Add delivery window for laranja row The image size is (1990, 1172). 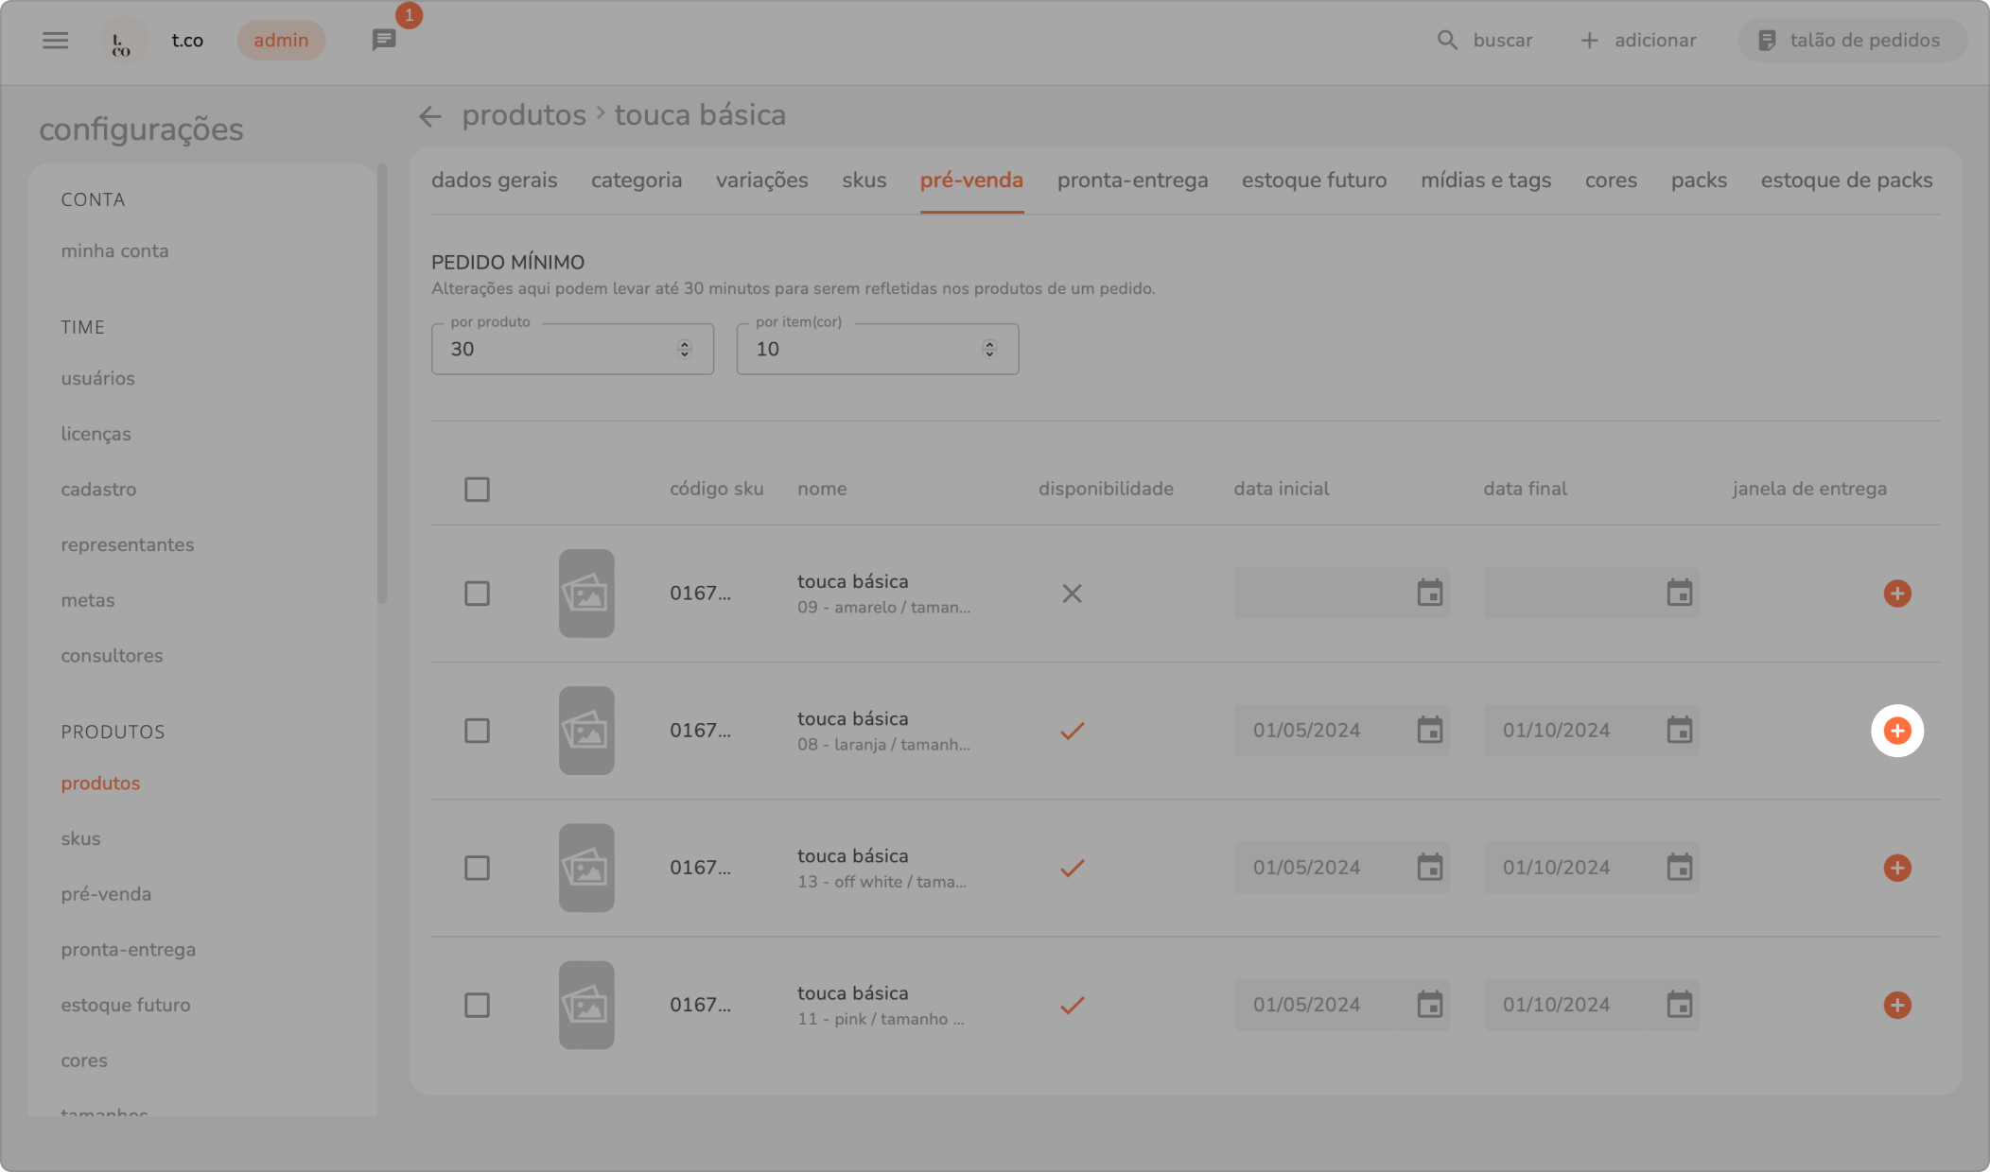coord(1896,731)
